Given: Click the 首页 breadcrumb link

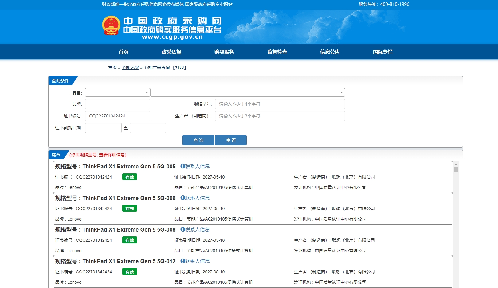Looking at the screenshot, I should [112, 67].
